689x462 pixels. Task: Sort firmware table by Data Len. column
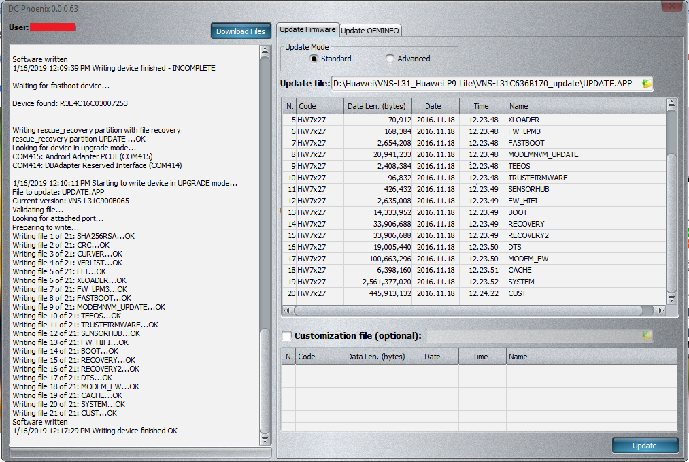pyautogui.click(x=378, y=106)
